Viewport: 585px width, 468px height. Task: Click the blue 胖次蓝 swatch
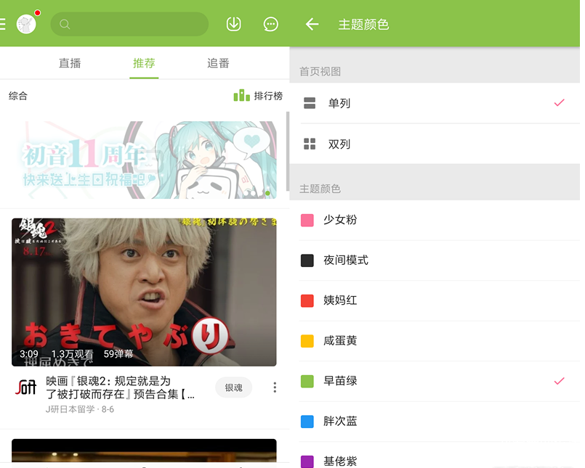[307, 422]
